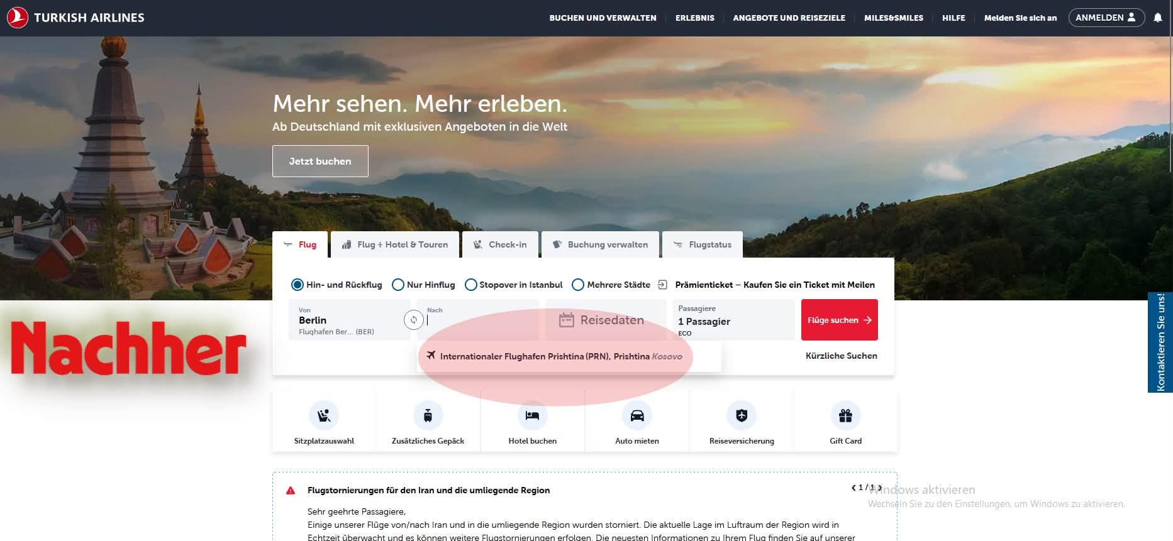This screenshot has width=1173, height=541.
Task: Click Prämienticket – Kaufen Sie ein Ticket link
Action: click(x=775, y=285)
